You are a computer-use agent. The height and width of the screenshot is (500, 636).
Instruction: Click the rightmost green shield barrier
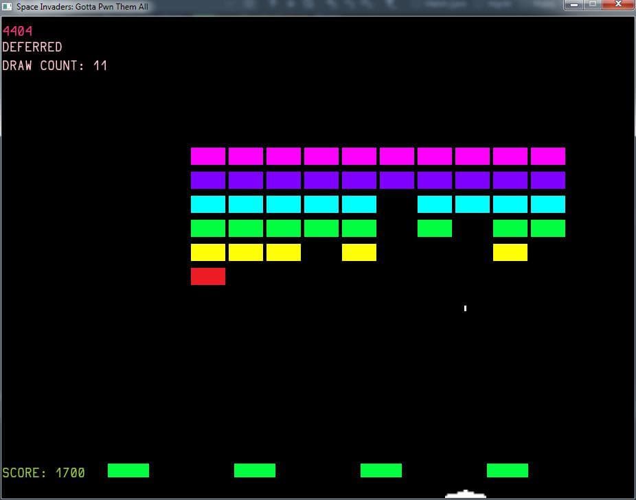[x=508, y=470]
